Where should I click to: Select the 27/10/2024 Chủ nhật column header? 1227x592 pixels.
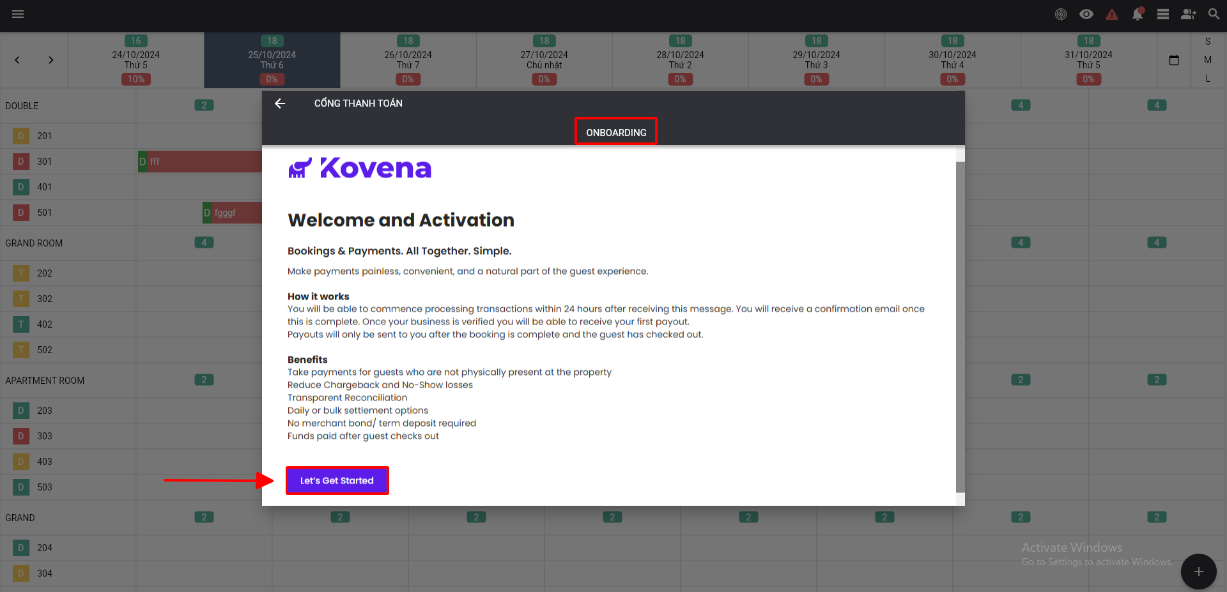pos(544,60)
